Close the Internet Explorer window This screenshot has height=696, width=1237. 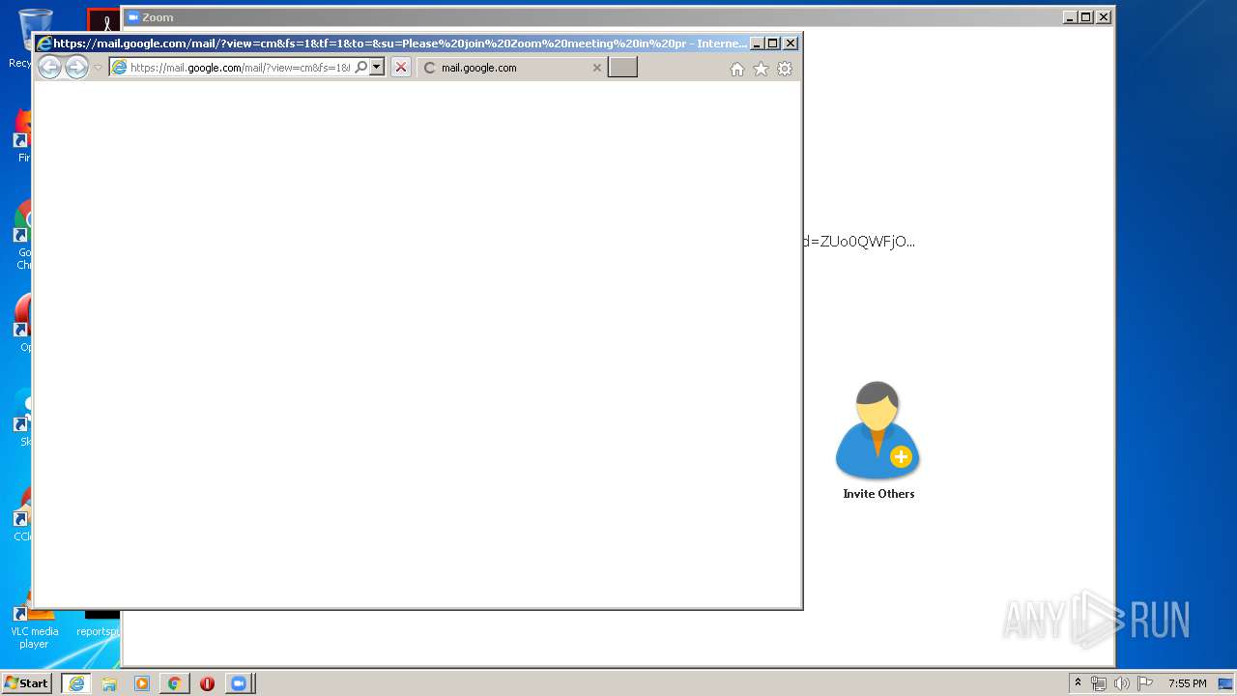click(790, 43)
